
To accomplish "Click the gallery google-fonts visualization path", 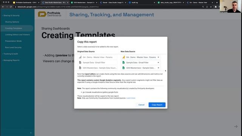I will (x=100, y=92).
